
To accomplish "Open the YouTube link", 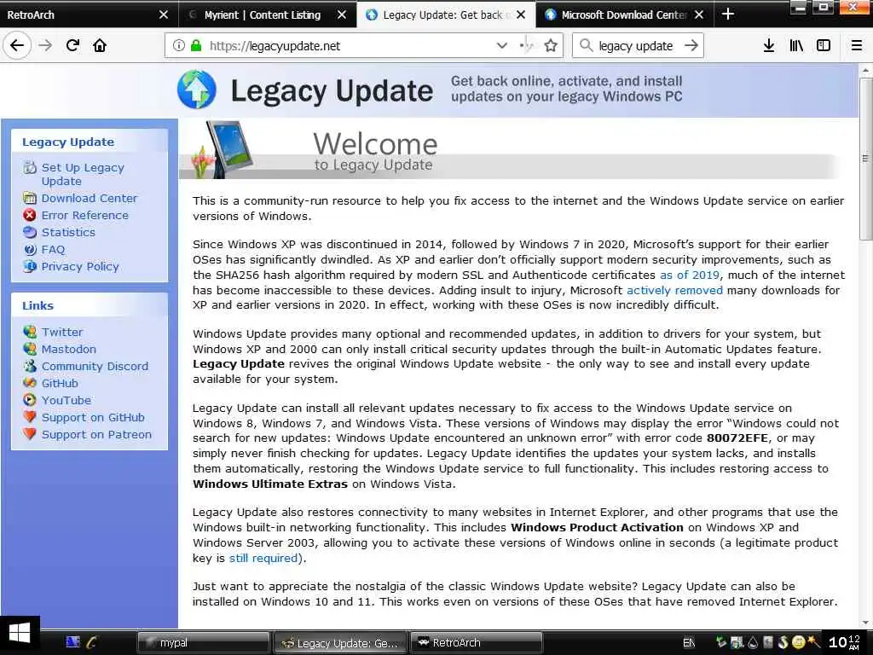I will pyautogui.click(x=66, y=400).
